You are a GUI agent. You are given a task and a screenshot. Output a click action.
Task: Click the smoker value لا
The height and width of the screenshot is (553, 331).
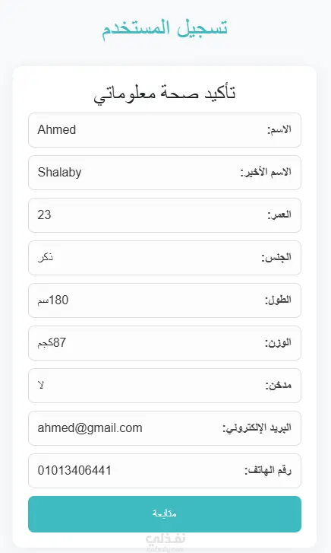tap(41, 385)
